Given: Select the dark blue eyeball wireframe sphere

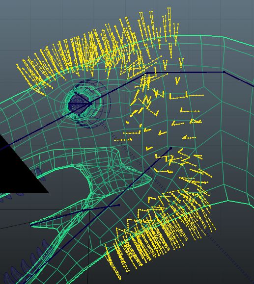Looking at the screenshot, I should click(89, 104).
